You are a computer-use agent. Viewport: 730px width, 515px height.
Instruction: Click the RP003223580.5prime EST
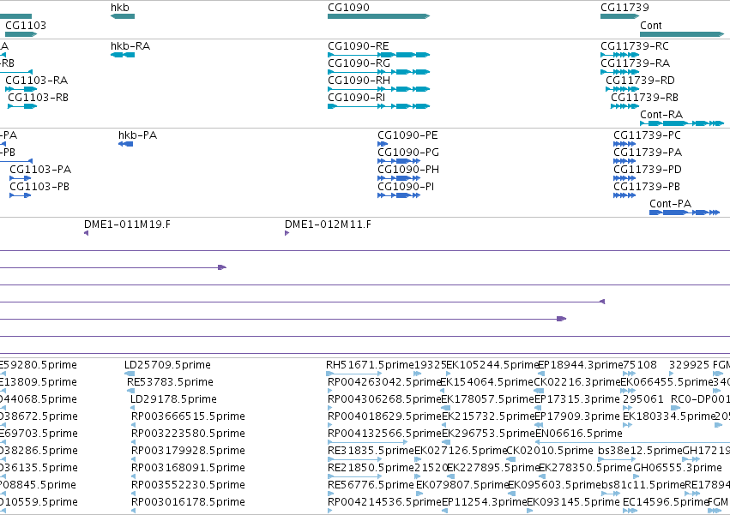(x=134, y=442)
